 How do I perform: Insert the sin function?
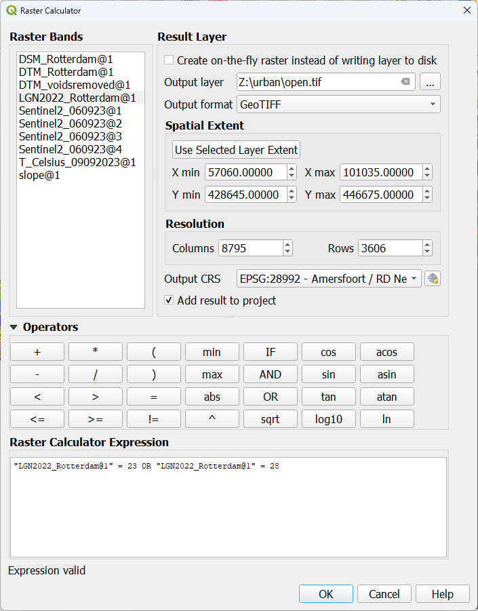click(x=328, y=374)
